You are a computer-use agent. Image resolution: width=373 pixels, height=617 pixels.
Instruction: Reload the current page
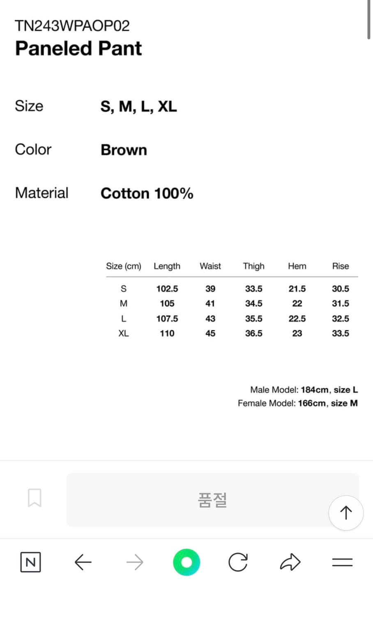click(238, 562)
